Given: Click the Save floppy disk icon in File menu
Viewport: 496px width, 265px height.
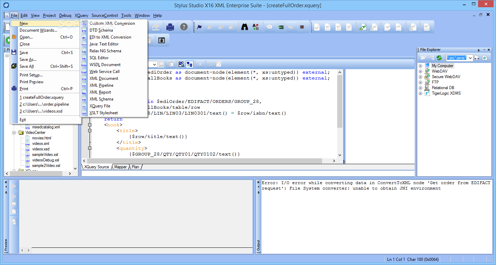Looking at the screenshot, I should (14, 53).
